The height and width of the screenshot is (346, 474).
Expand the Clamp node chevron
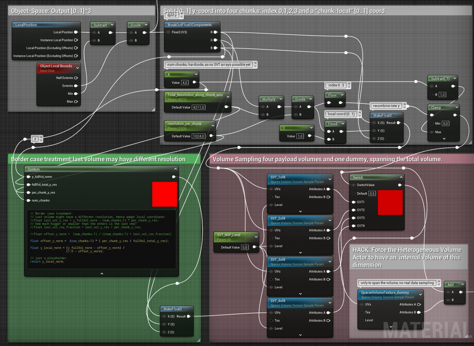(x=456, y=107)
